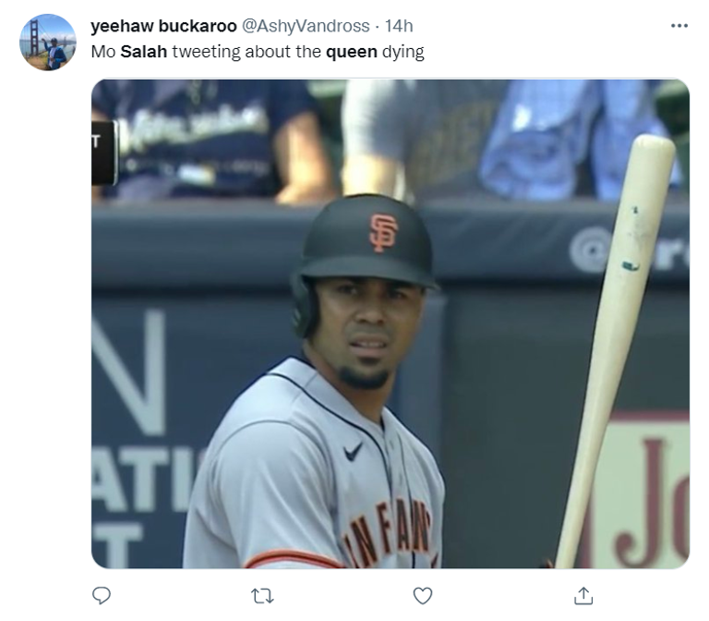Click the bold word queen

point(352,53)
